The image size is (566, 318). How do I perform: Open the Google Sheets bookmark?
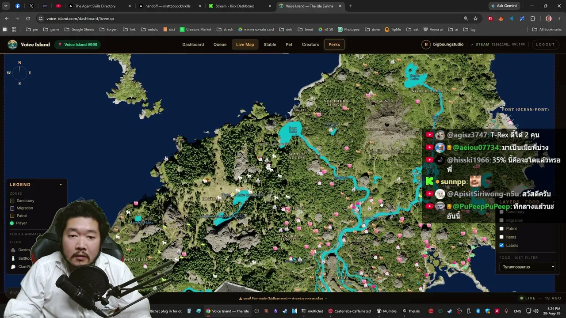pos(79,30)
